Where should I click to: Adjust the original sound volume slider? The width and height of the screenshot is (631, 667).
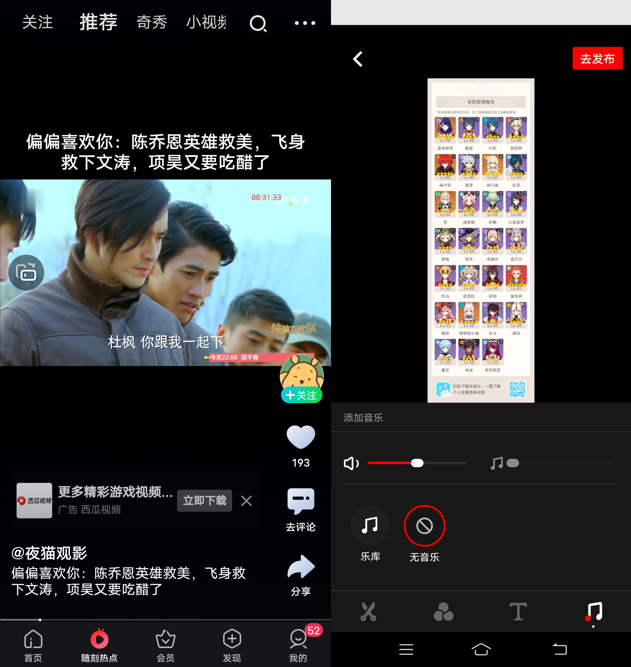point(417,463)
